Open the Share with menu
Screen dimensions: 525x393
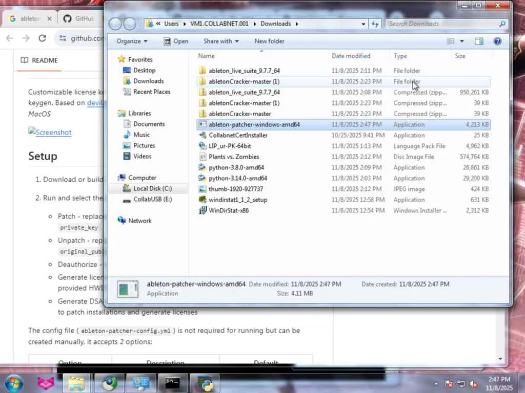point(221,41)
